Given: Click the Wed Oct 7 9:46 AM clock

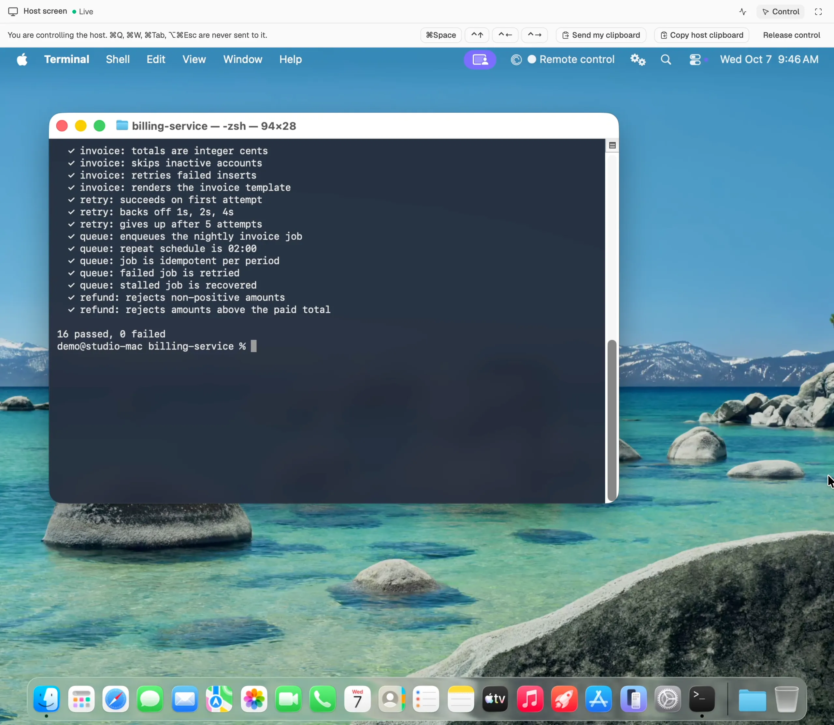Looking at the screenshot, I should click(769, 60).
